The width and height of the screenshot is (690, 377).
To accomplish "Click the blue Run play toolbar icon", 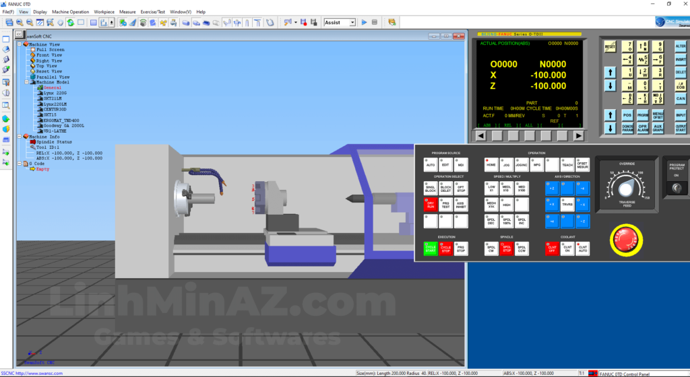I will tap(364, 22).
